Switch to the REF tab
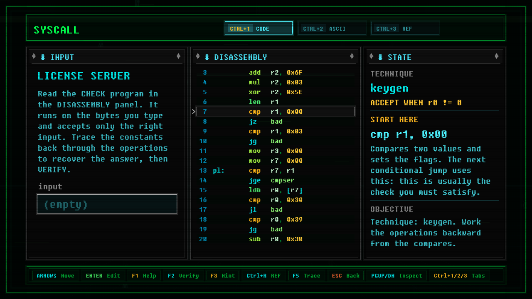532x299 pixels. (405, 28)
